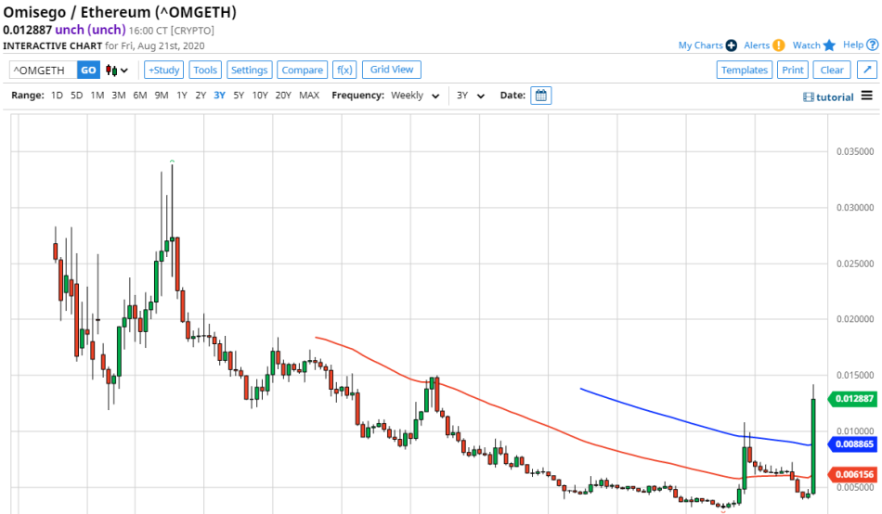Click the +Study button

[x=163, y=71]
